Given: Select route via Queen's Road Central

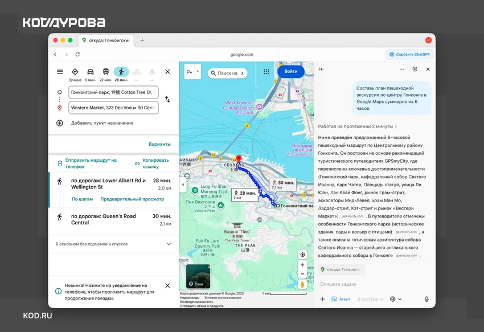Looking at the screenshot, I should (x=114, y=220).
